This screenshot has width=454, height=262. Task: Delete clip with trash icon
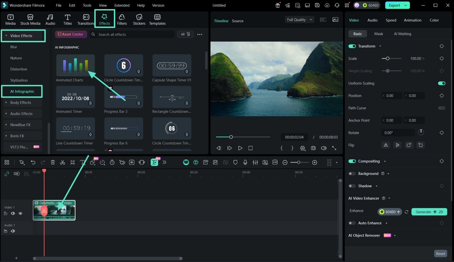click(x=53, y=162)
